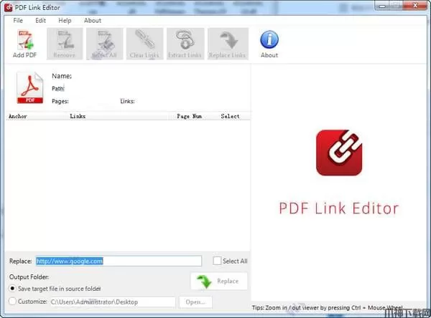
Task: Close the PDF Link Editor window
Action: tap(415, 6)
